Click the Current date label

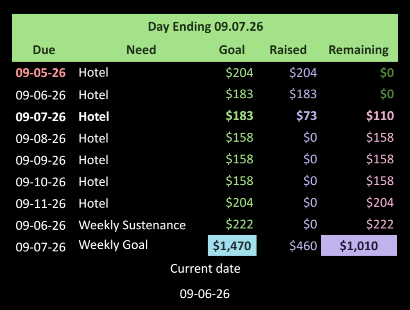(205, 269)
